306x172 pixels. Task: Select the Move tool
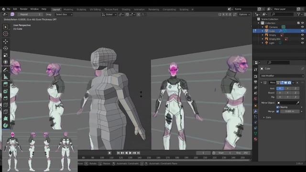coord(5,42)
